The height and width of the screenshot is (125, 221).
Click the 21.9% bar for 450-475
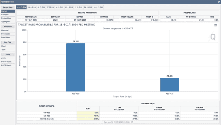click(169, 85)
